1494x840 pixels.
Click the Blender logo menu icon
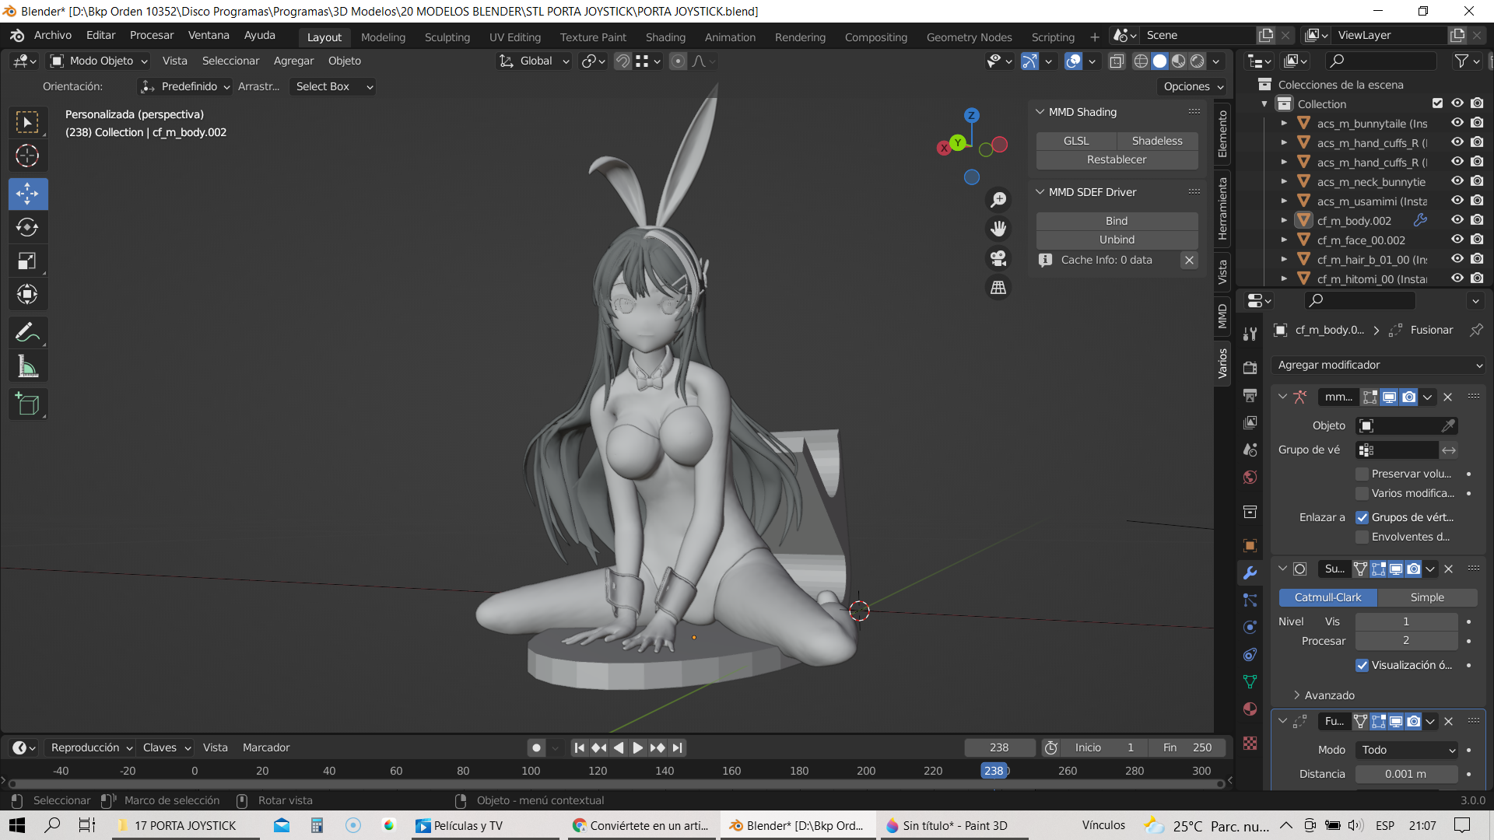[x=17, y=36]
